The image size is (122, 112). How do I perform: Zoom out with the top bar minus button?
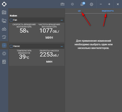[101, 4]
